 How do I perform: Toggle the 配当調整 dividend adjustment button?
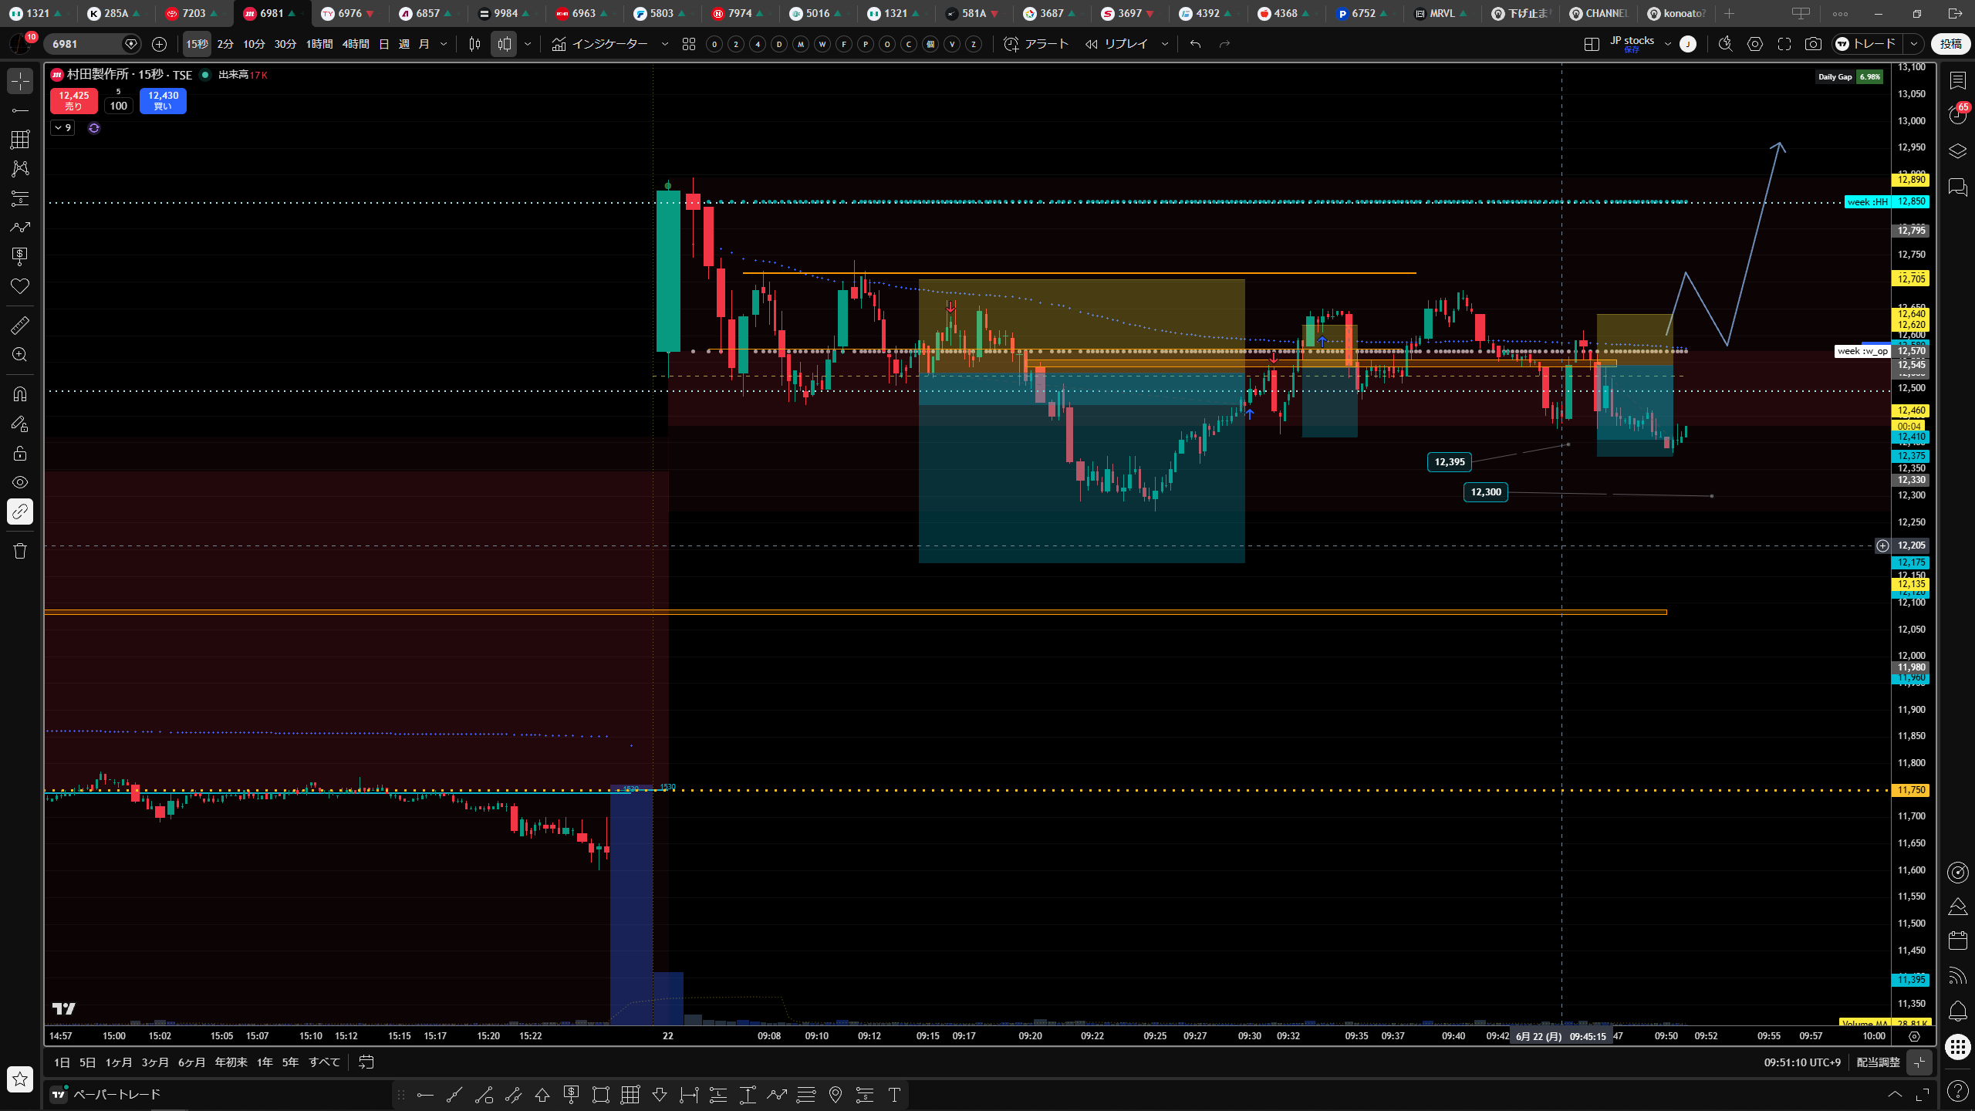[x=1878, y=1062]
